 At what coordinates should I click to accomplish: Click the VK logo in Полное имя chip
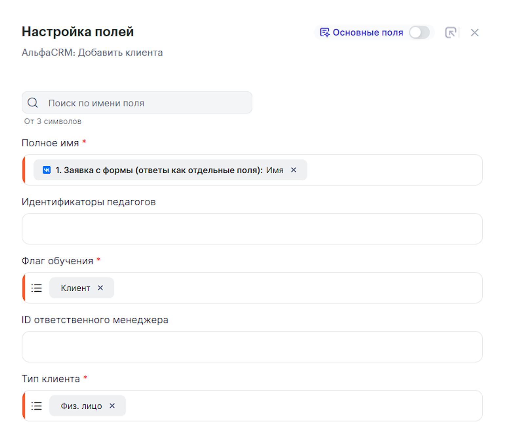click(x=47, y=170)
